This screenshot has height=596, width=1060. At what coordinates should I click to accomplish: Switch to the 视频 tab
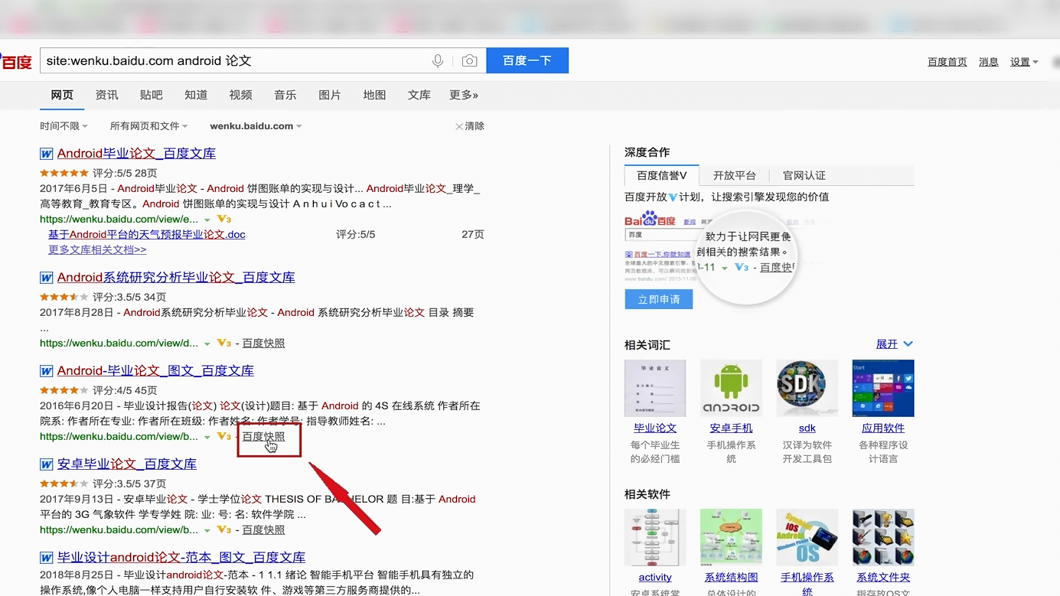(x=240, y=95)
